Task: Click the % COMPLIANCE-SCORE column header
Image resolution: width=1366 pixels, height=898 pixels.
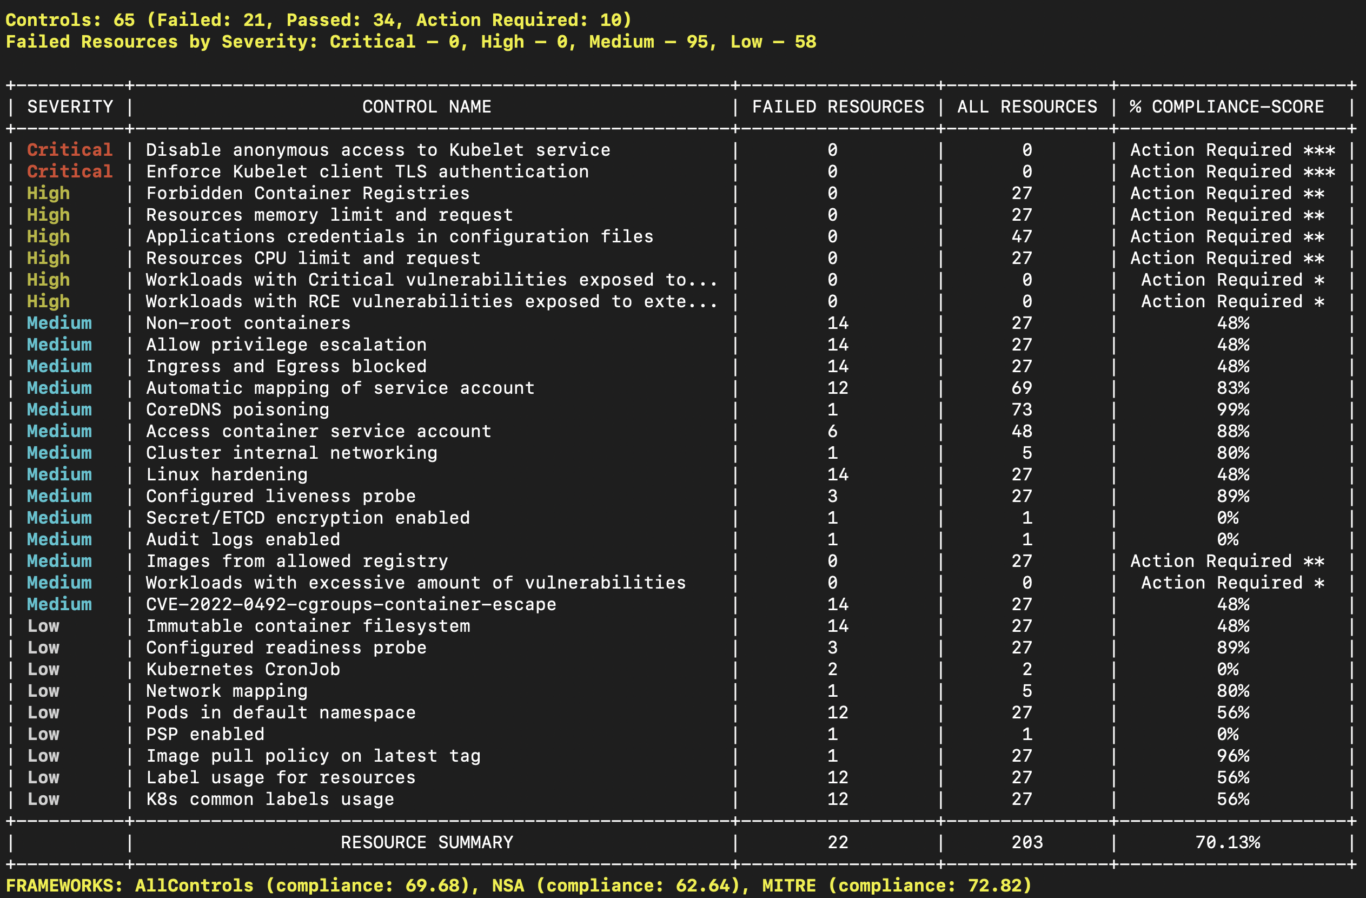Action: point(1226,107)
